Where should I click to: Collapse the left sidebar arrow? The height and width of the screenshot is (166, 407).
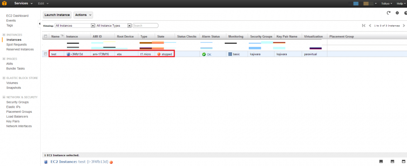[x=39, y=23]
